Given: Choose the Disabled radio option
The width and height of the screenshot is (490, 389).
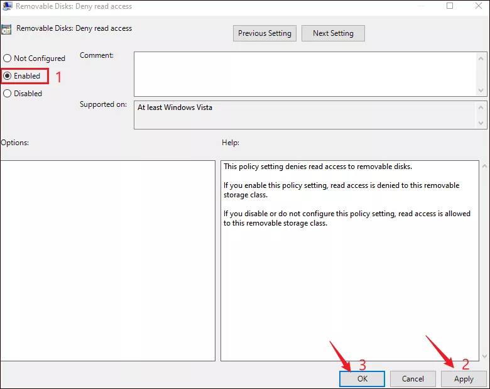Looking at the screenshot, I should pyautogui.click(x=23, y=93).
